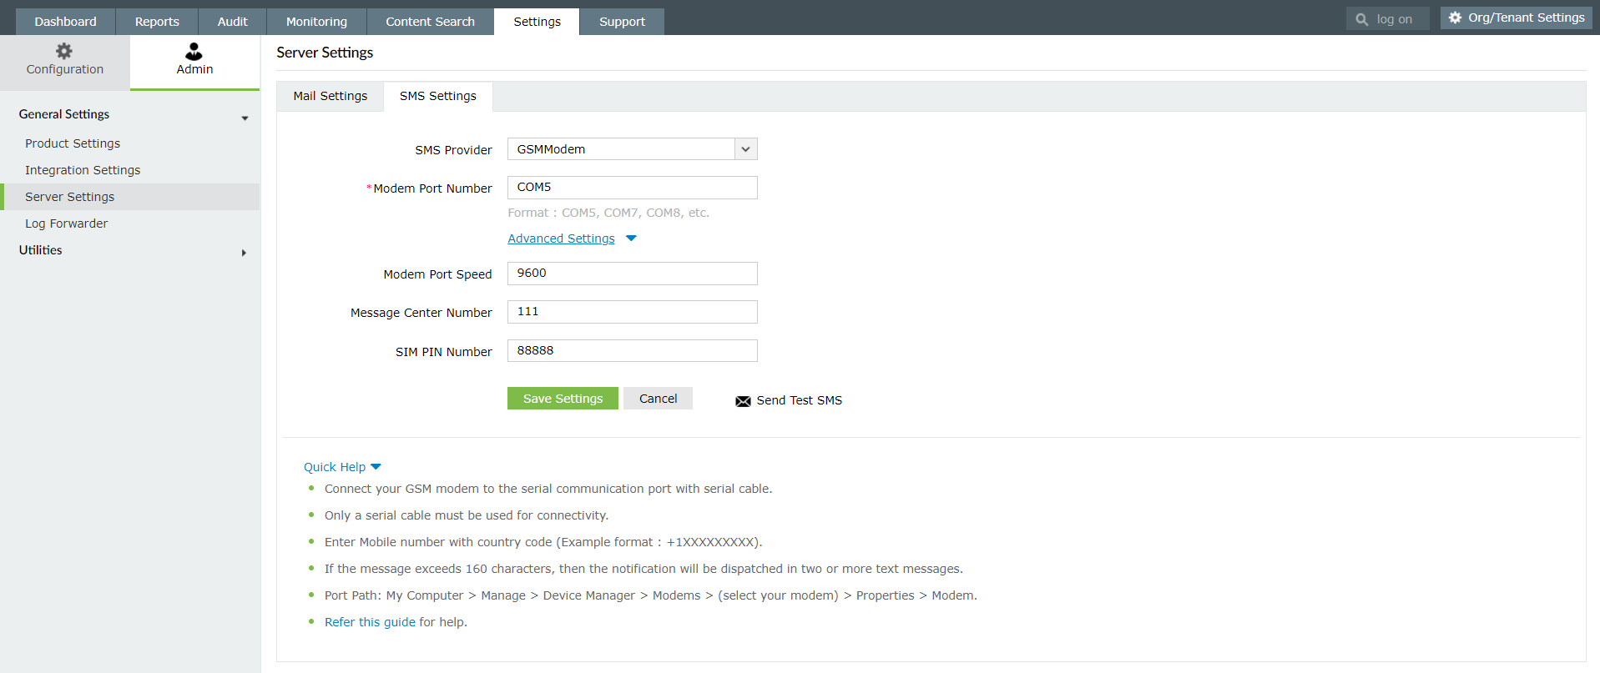Select the Admin user icon
The height and width of the screenshot is (673, 1600).
coord(194,52)
